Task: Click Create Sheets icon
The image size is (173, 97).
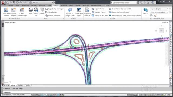Action: (x=13, y=10)
